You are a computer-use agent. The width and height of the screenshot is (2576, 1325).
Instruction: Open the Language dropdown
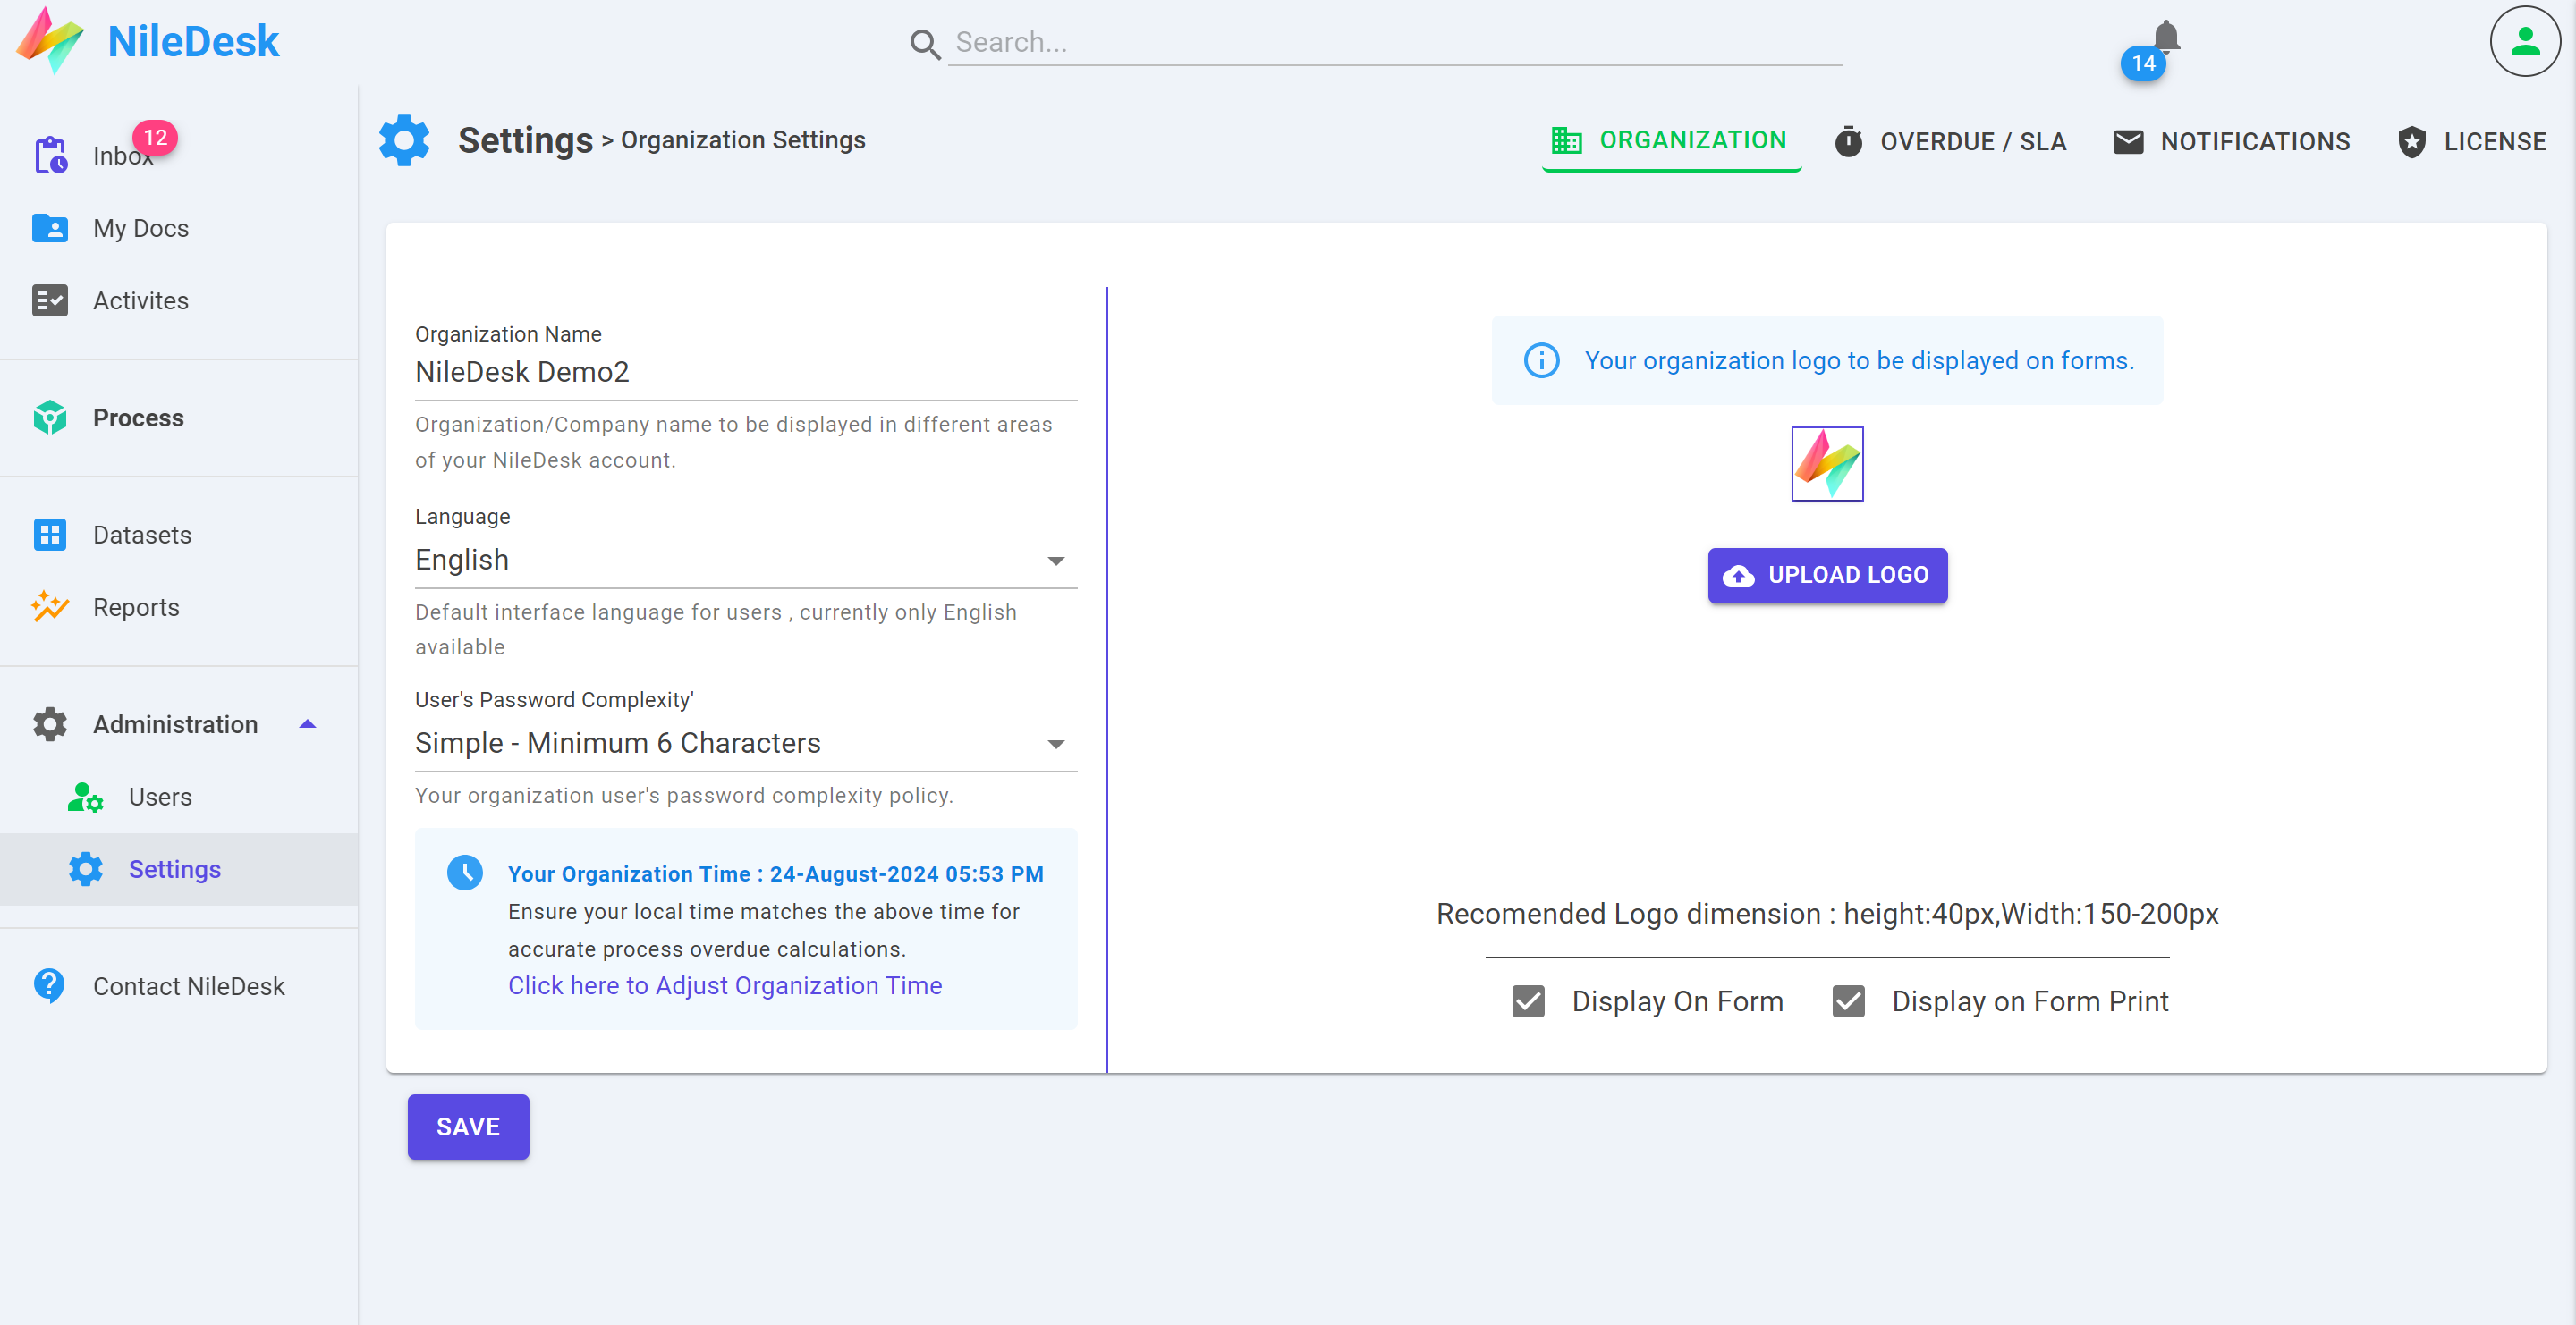[746, 560]
